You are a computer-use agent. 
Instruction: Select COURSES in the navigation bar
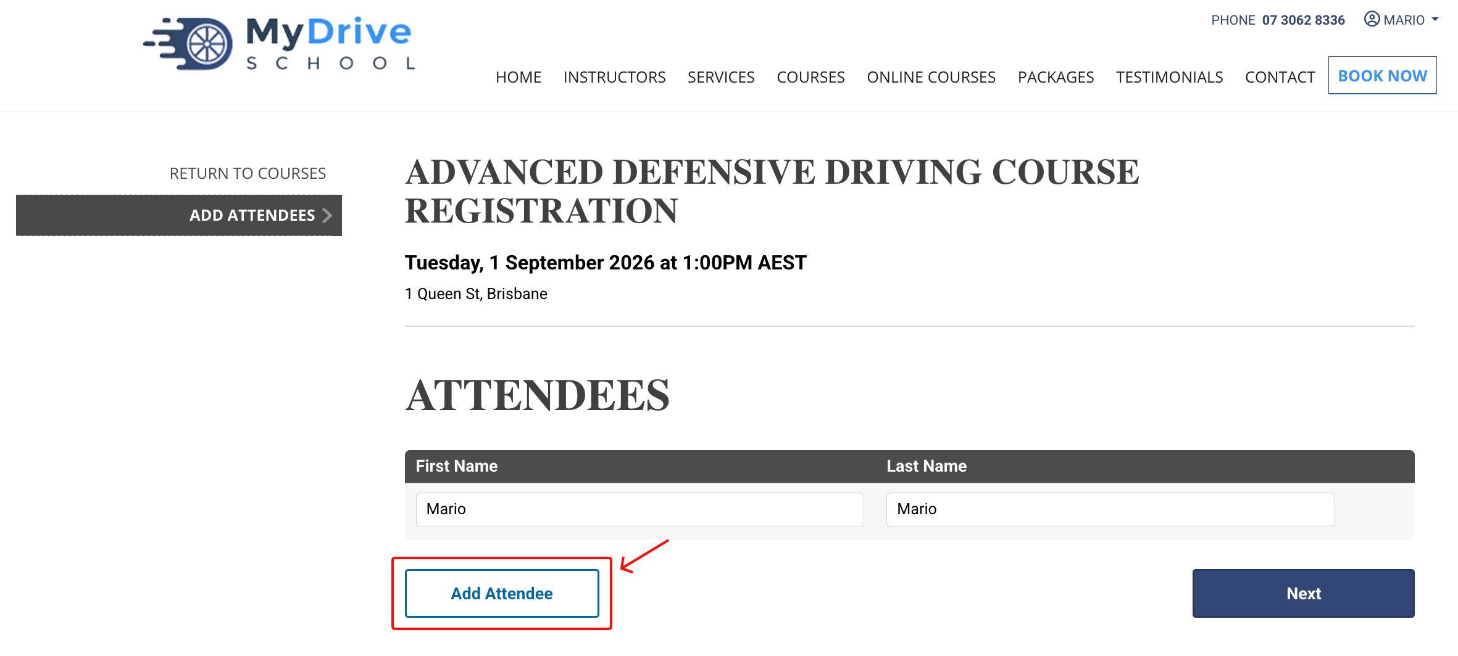(x=810, y=77)
